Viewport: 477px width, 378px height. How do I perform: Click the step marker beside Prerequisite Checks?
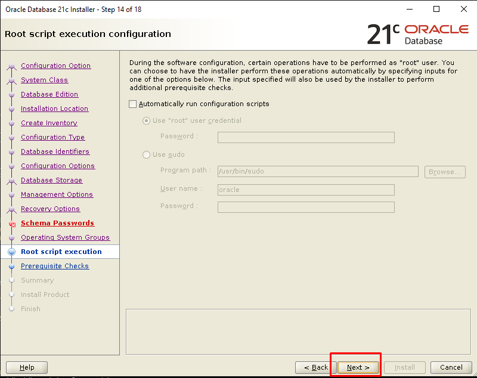(x=11, y=266)
